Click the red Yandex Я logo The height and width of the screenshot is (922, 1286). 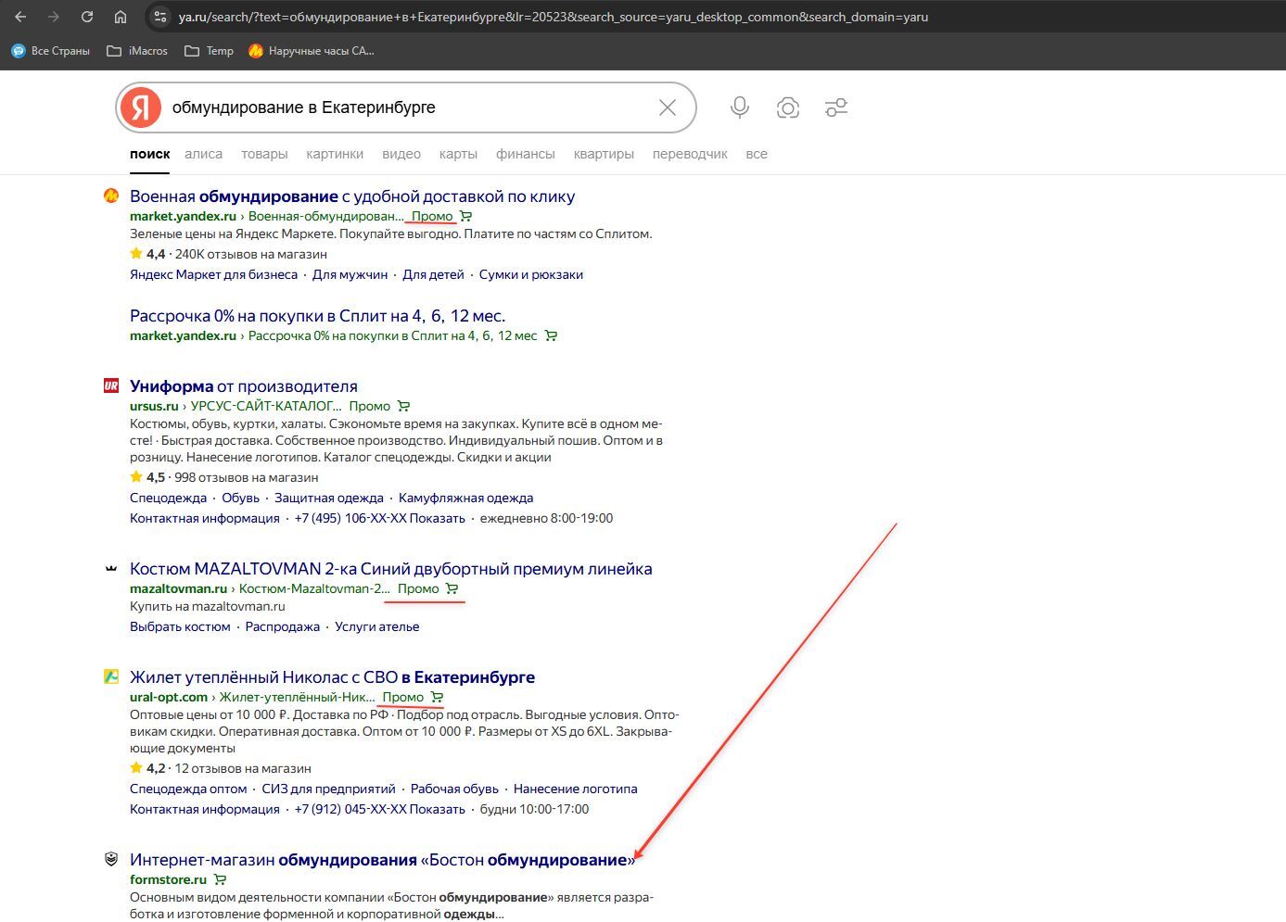[x=140, y=107]
